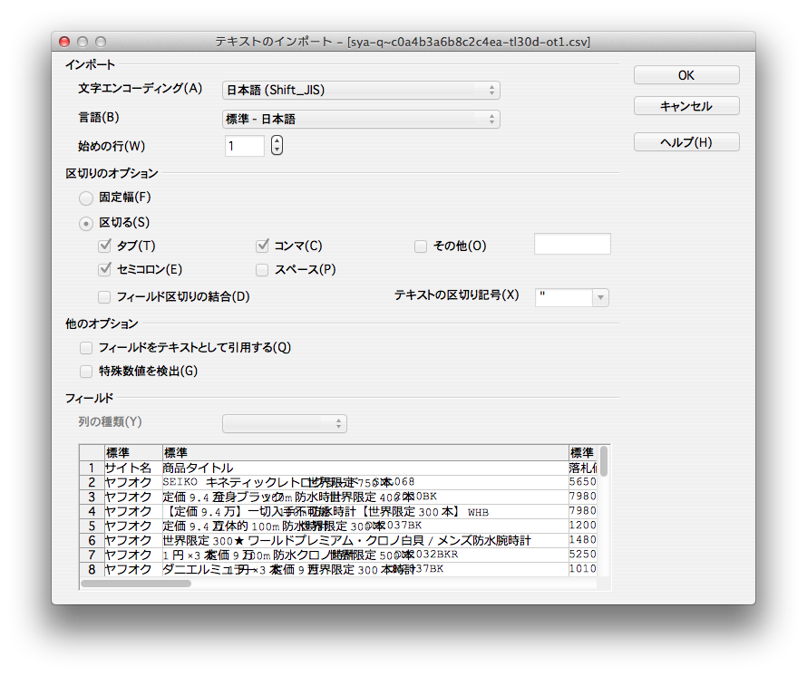Image resolution: width=807 pixels, height=676 pixels.
Task: Click row number 3 in preview
Action: (x=92, y=497)
